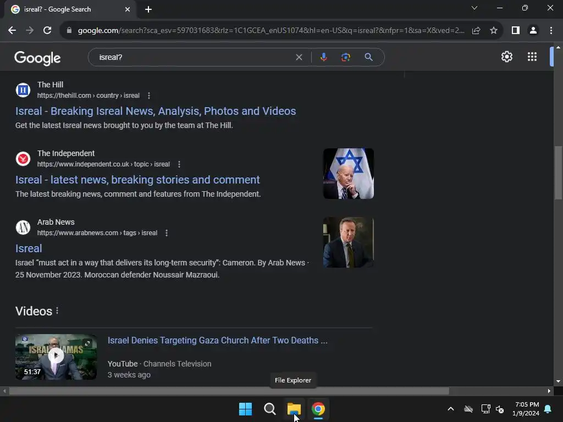Click thehill.com breadcrumb URL
Viewport: 563px width, 422px height.
(89, 96)
